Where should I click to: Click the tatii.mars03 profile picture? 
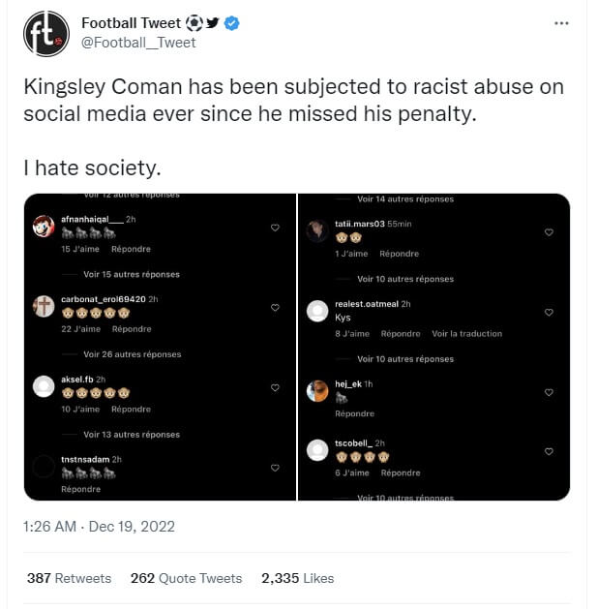click(317, 230)
